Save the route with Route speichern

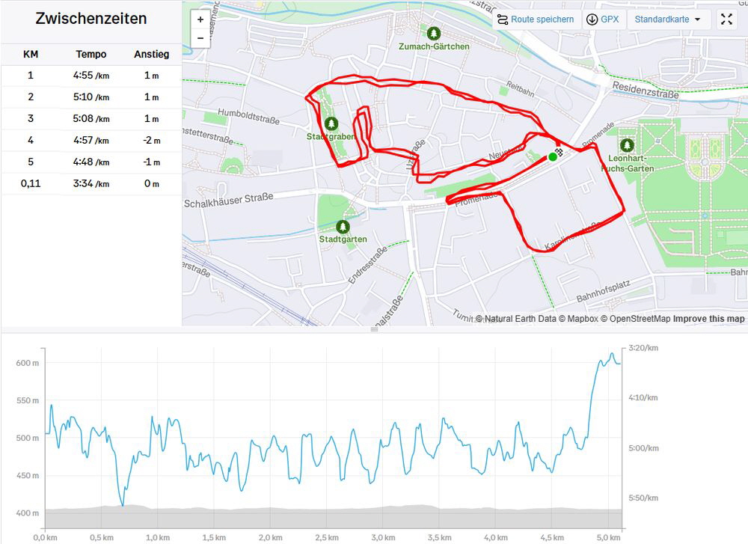(x=536, y=19)
